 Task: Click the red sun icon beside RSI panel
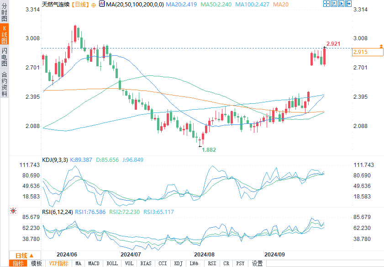(13, 211)
